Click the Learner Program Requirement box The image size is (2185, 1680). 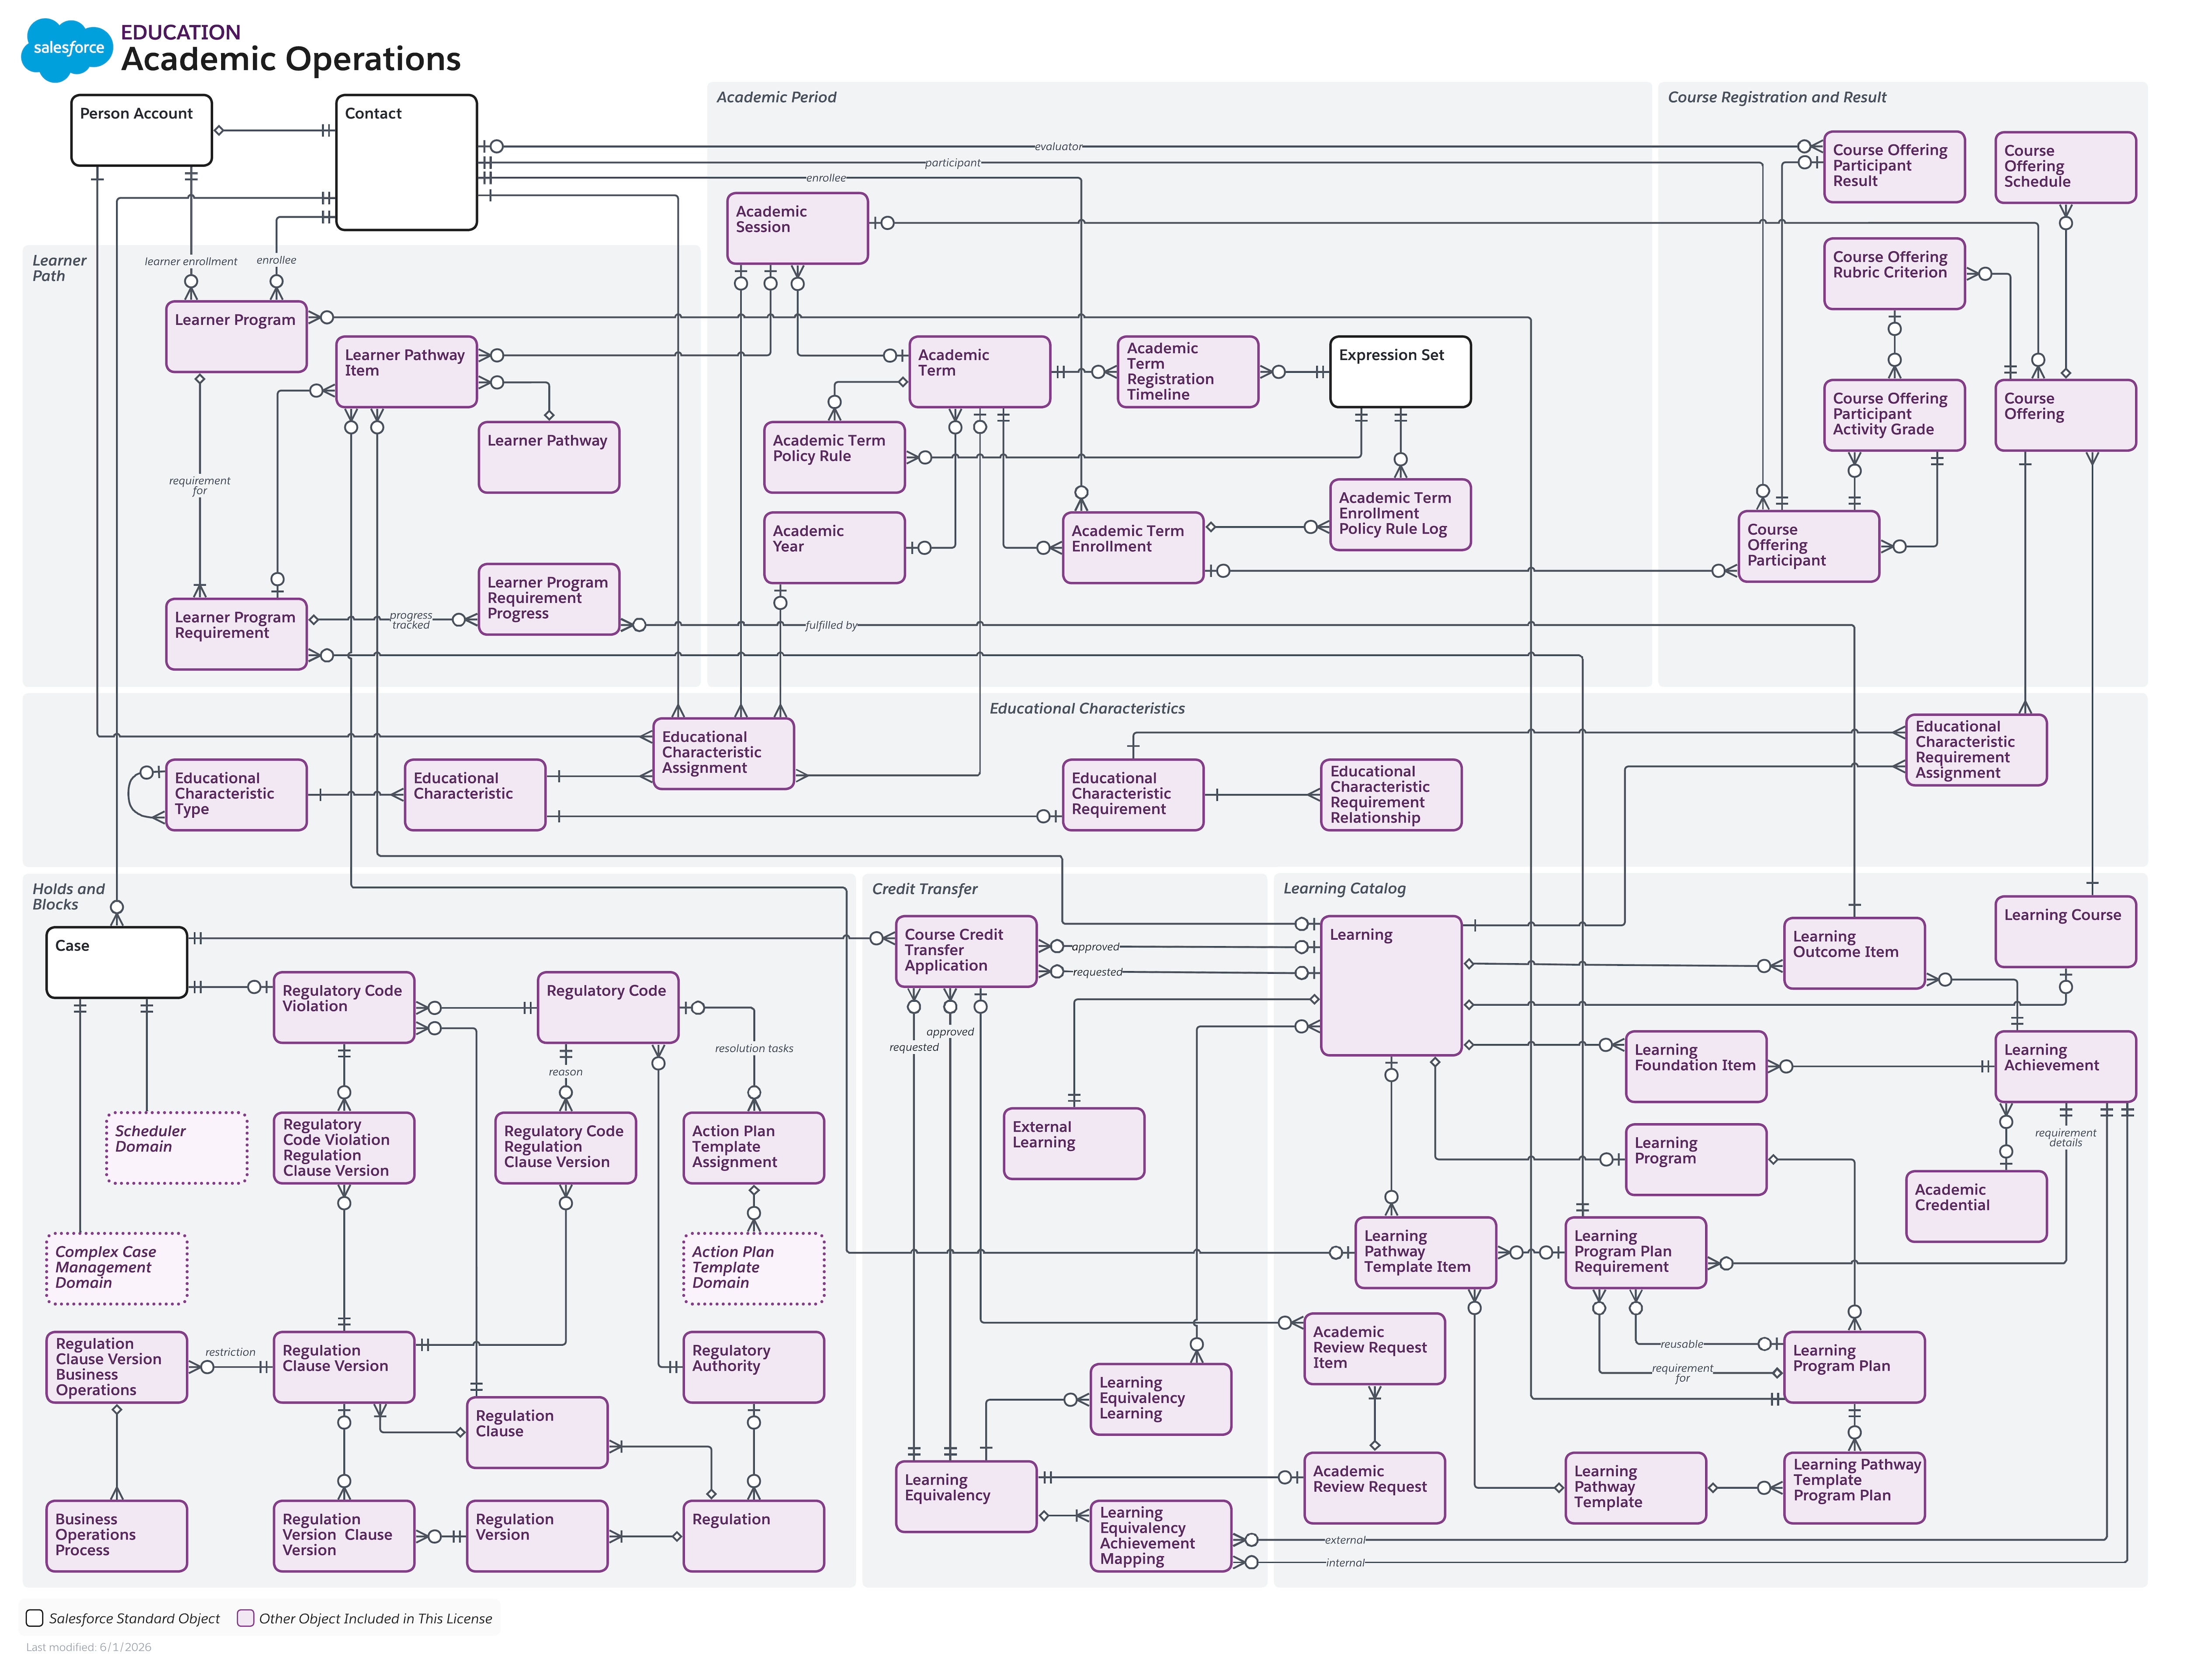tap(236, 634)
